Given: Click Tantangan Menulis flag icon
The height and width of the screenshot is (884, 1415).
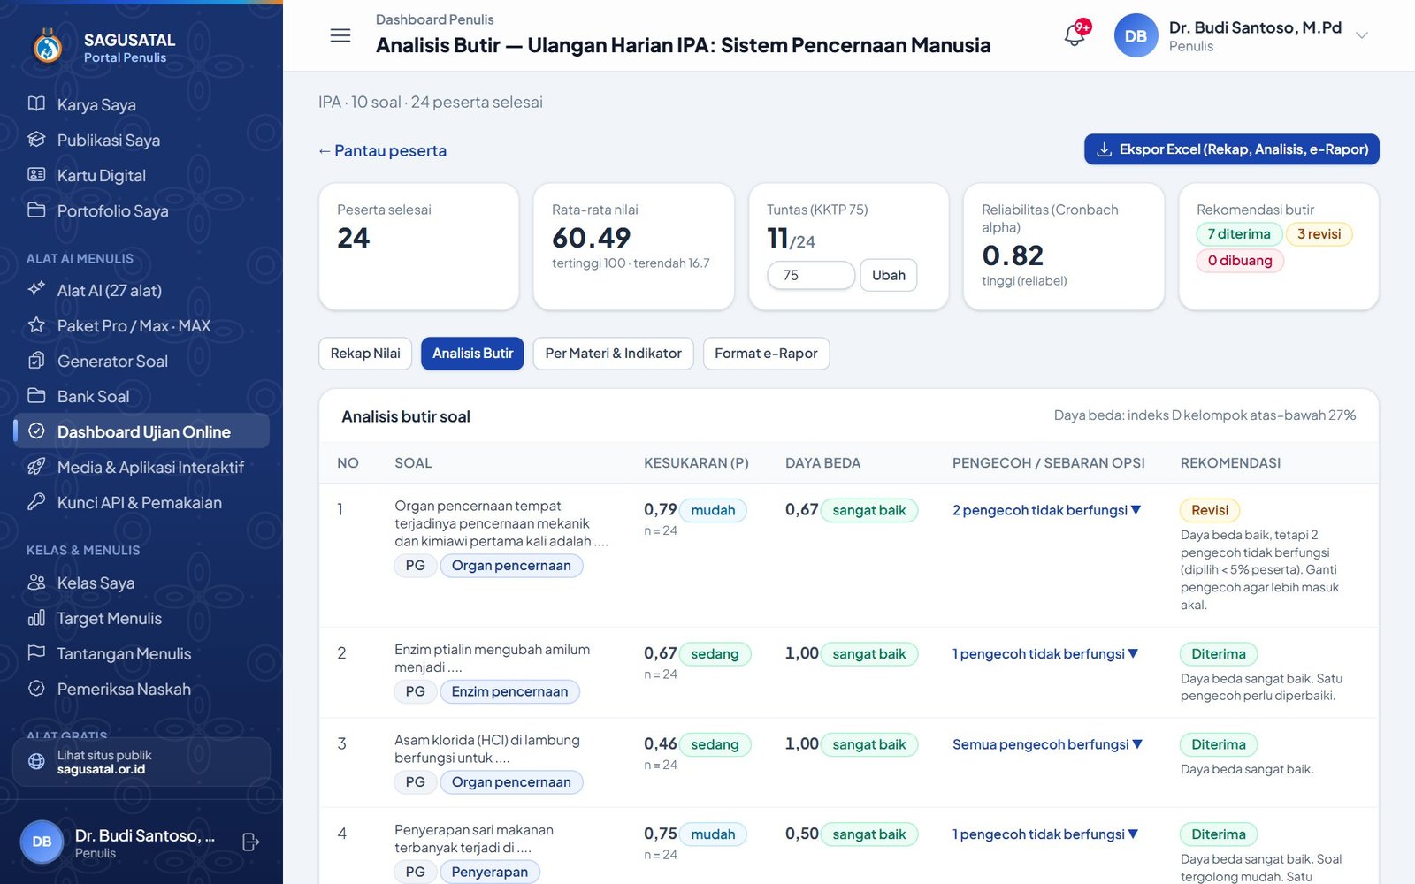Looking at the screenshot, I should coord(36,653).
